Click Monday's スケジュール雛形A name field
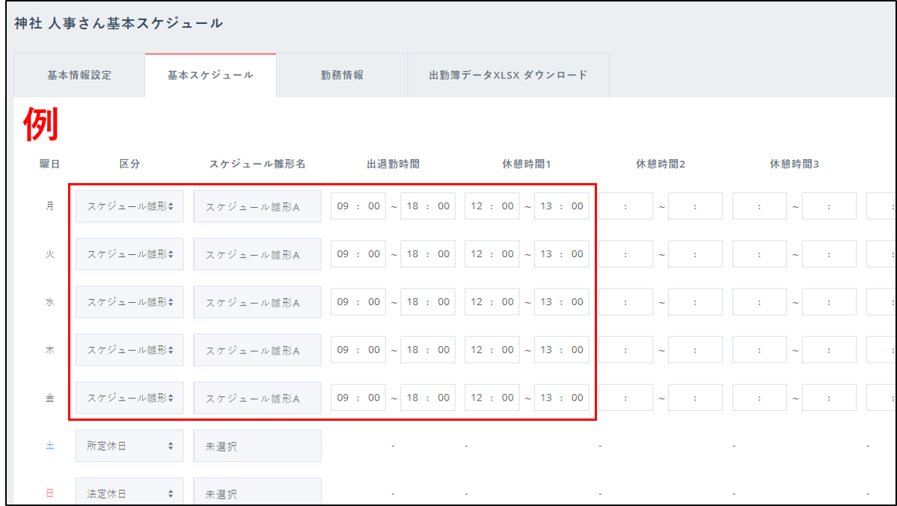The image size is (897, 506). [x=257, y=206]
